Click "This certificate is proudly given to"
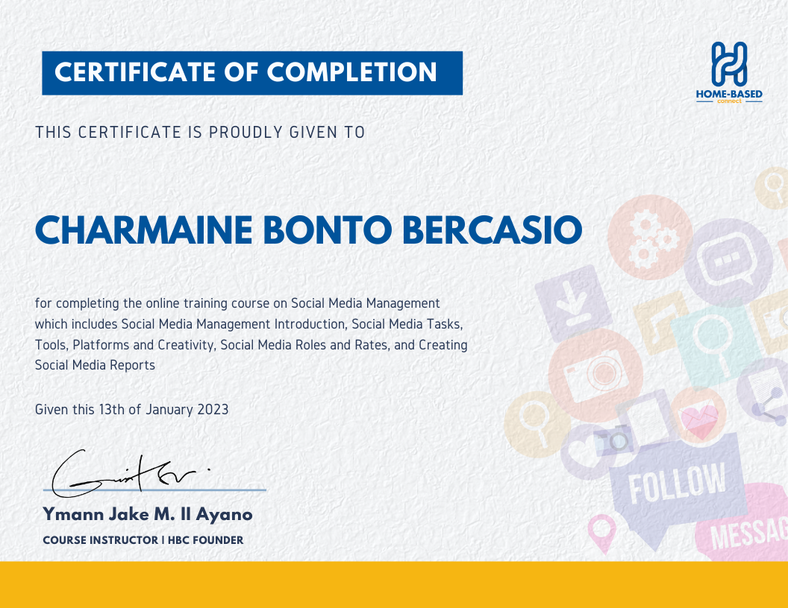The height and width of the screenshot is (608, 788). click(200, 133)
